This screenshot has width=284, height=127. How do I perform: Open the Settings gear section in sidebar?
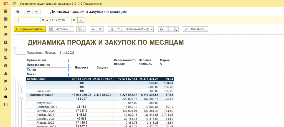tap(6, 89)
